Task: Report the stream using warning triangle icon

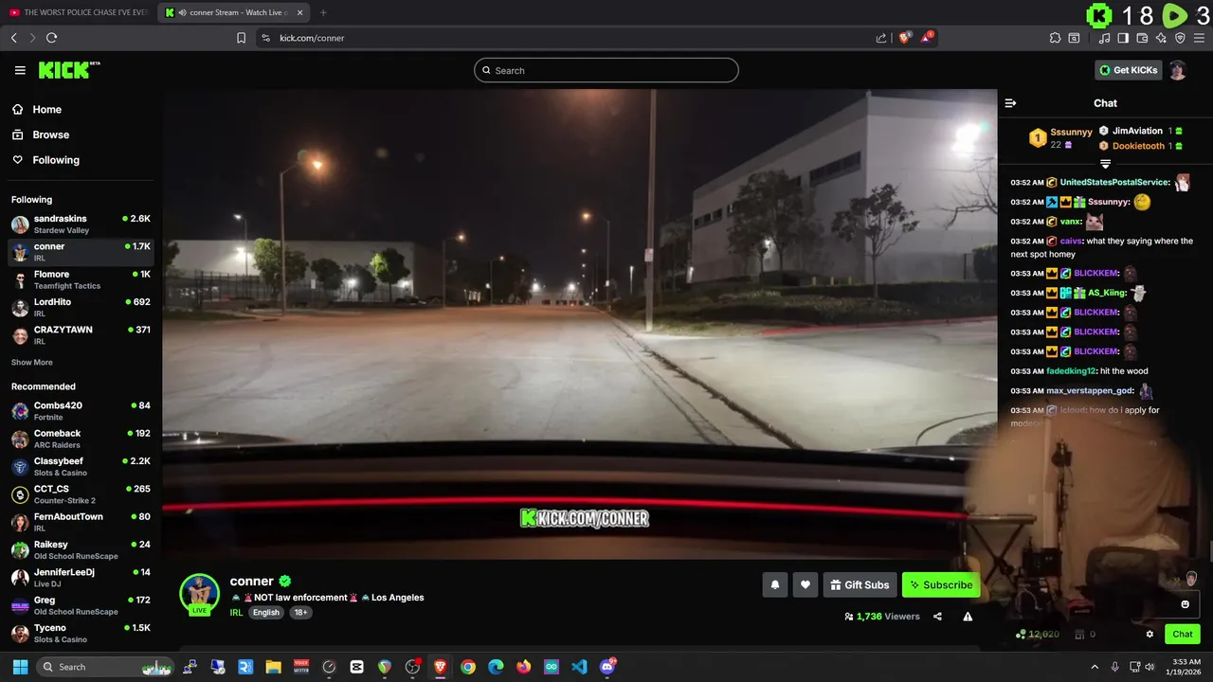Action: (x=968, y=617)
